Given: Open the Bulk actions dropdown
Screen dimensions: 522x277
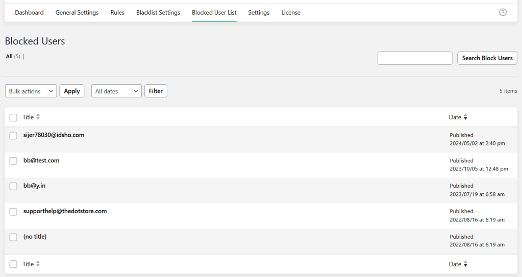Looking at the screenshot, I should tap(31, 91).
